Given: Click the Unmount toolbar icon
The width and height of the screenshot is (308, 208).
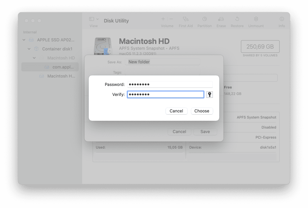Looking at the screenshot, I should coord(256,19).
